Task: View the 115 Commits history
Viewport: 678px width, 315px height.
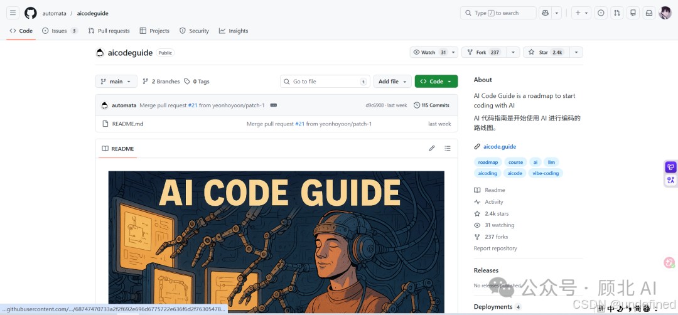Action: [x=431, y=105]
